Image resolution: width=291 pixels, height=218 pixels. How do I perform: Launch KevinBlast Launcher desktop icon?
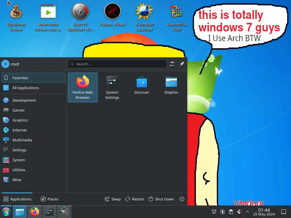point(144,18)
